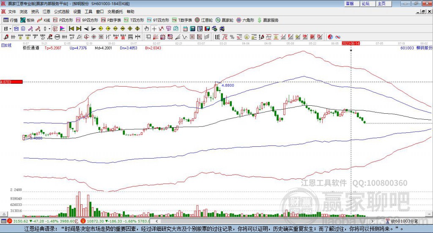Open the 9T四方形 tool
The height and width of the screenshot is (233, 433).
(158, 20)
